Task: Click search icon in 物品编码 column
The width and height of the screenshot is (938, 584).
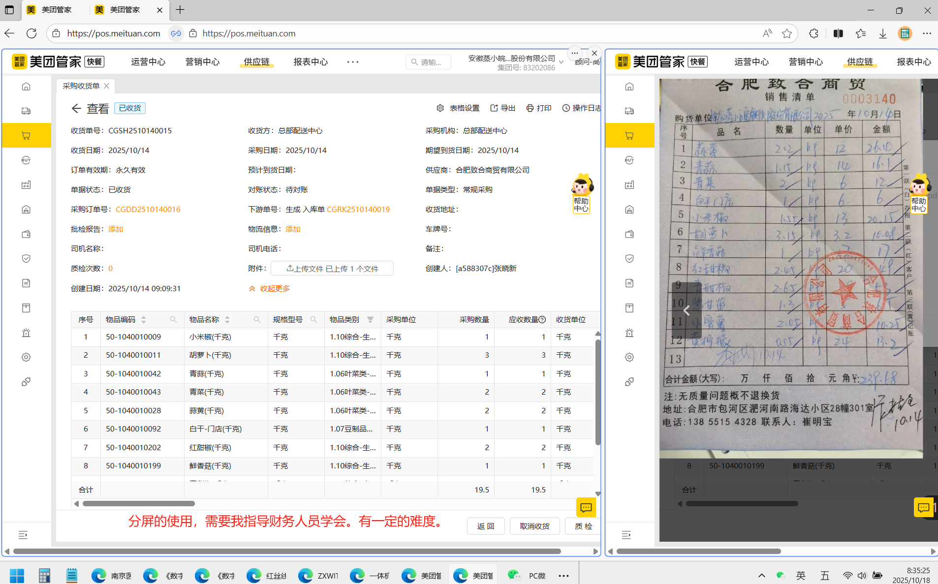Action: click(x=173, y=320)
